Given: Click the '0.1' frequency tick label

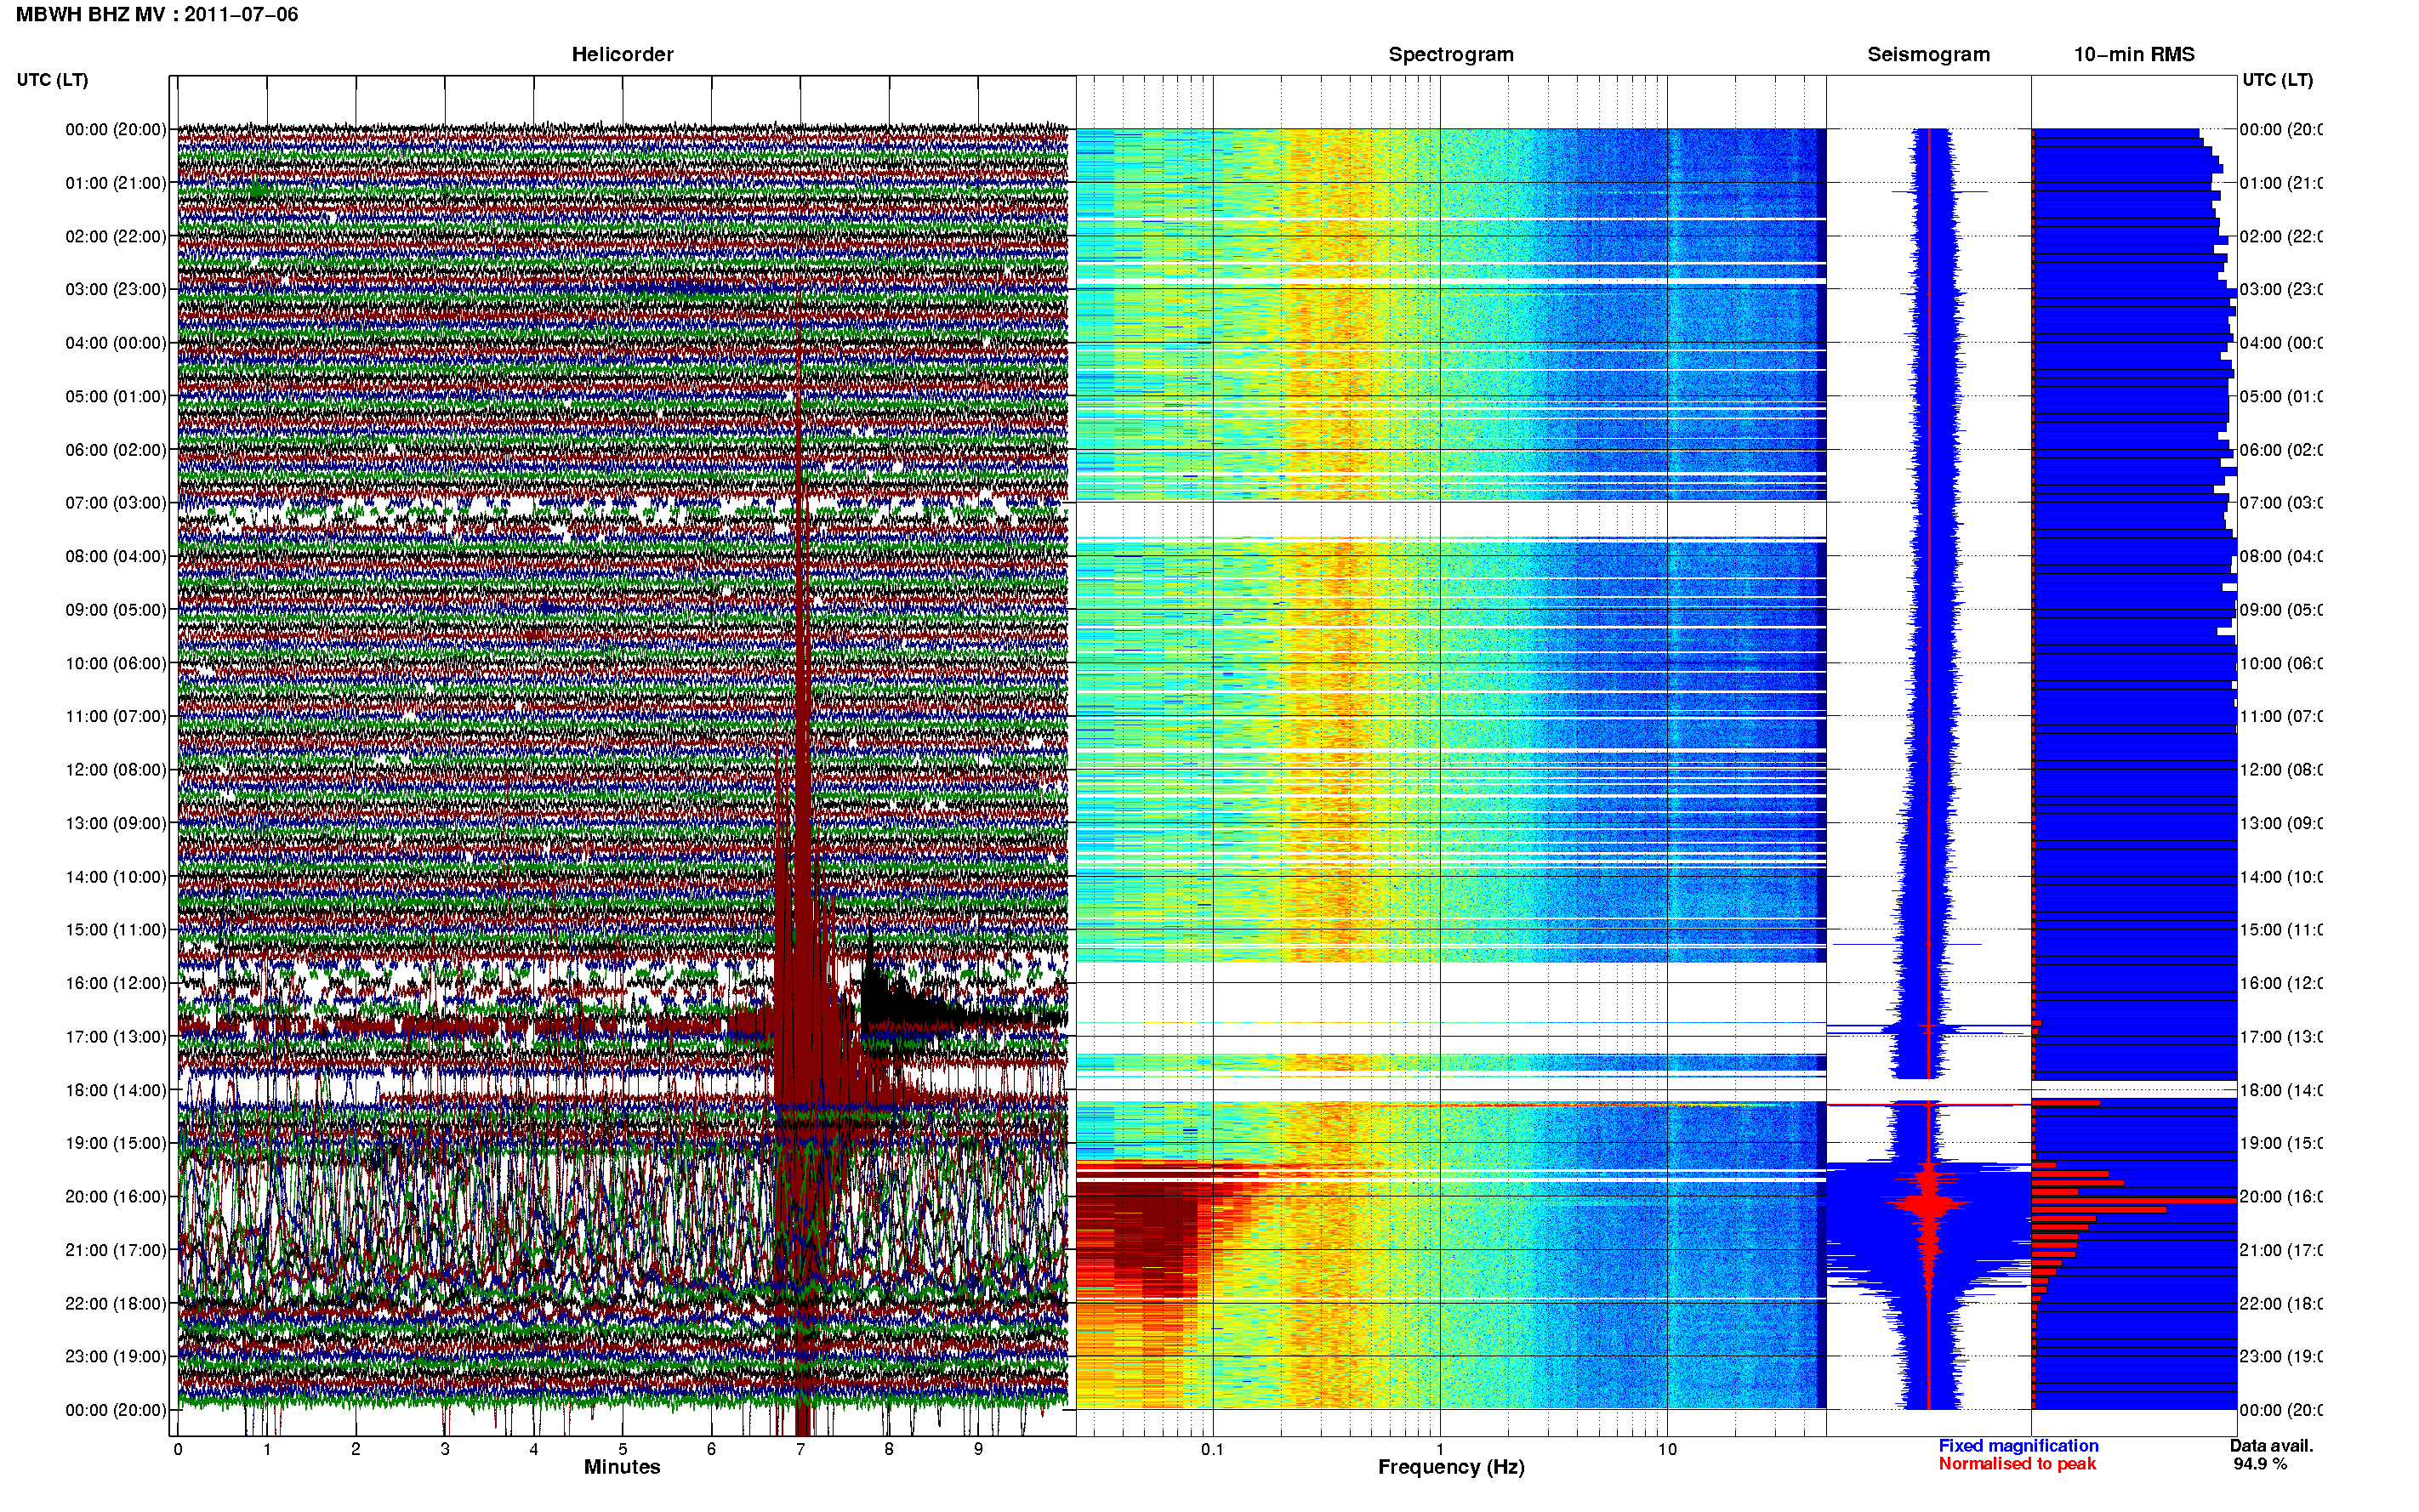Looking at the screenshot, I should point(1212,1449).
